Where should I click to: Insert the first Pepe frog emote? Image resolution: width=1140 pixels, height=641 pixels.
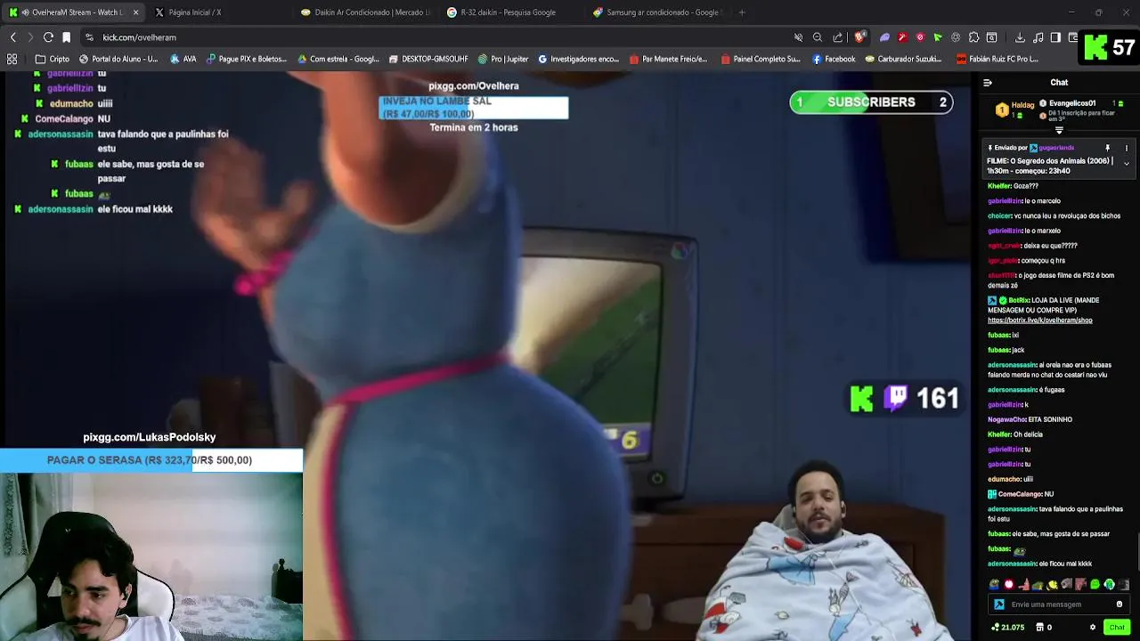994,585
